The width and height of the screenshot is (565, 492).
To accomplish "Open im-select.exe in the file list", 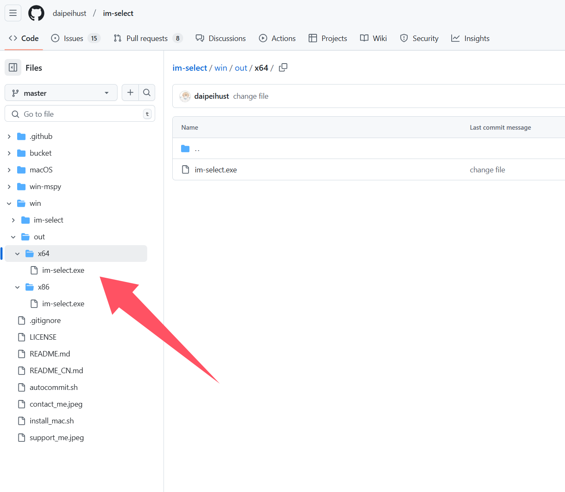I will [x=215, y=170].
